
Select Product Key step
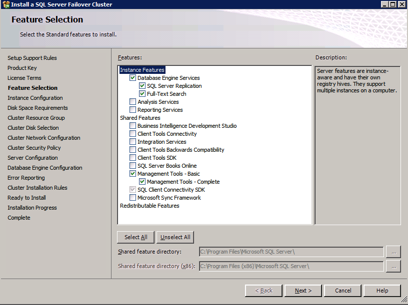(22, 68)
